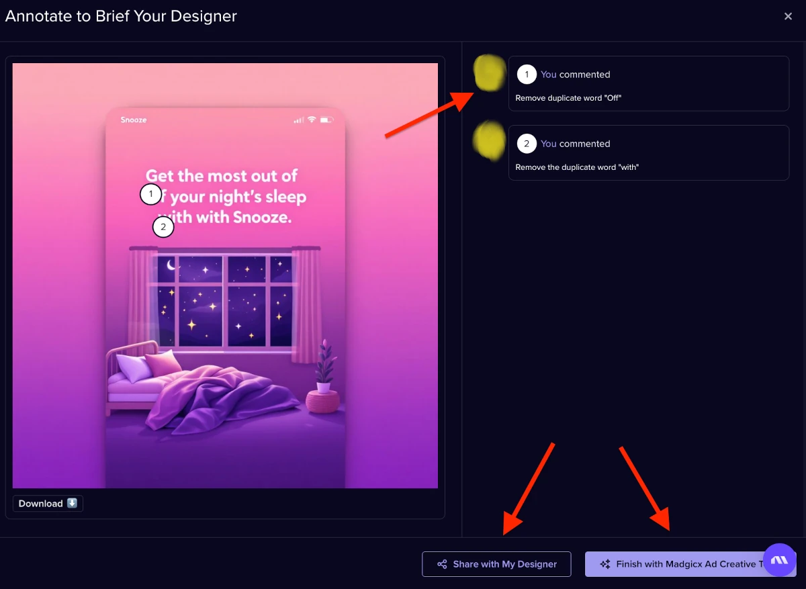This screenshot has height=589, width=806.
Task: Download the annotated ad image
Action: point(48,504)
